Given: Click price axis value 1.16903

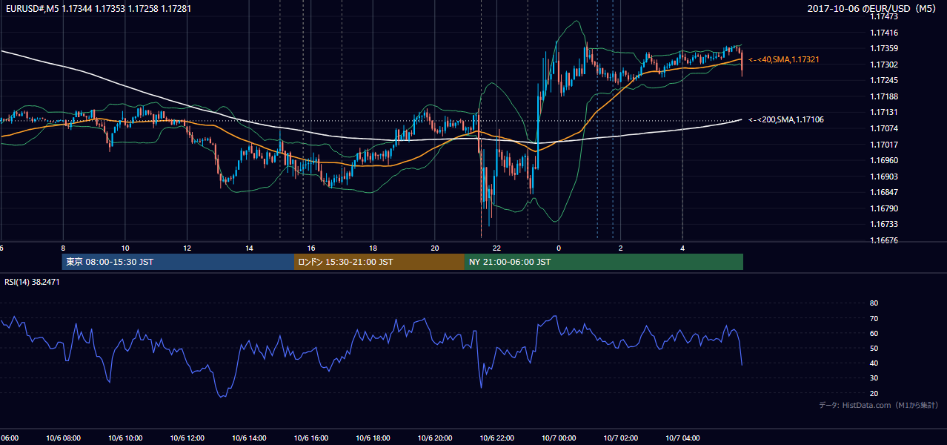Looking at the screenshot, I should point(884,177).
